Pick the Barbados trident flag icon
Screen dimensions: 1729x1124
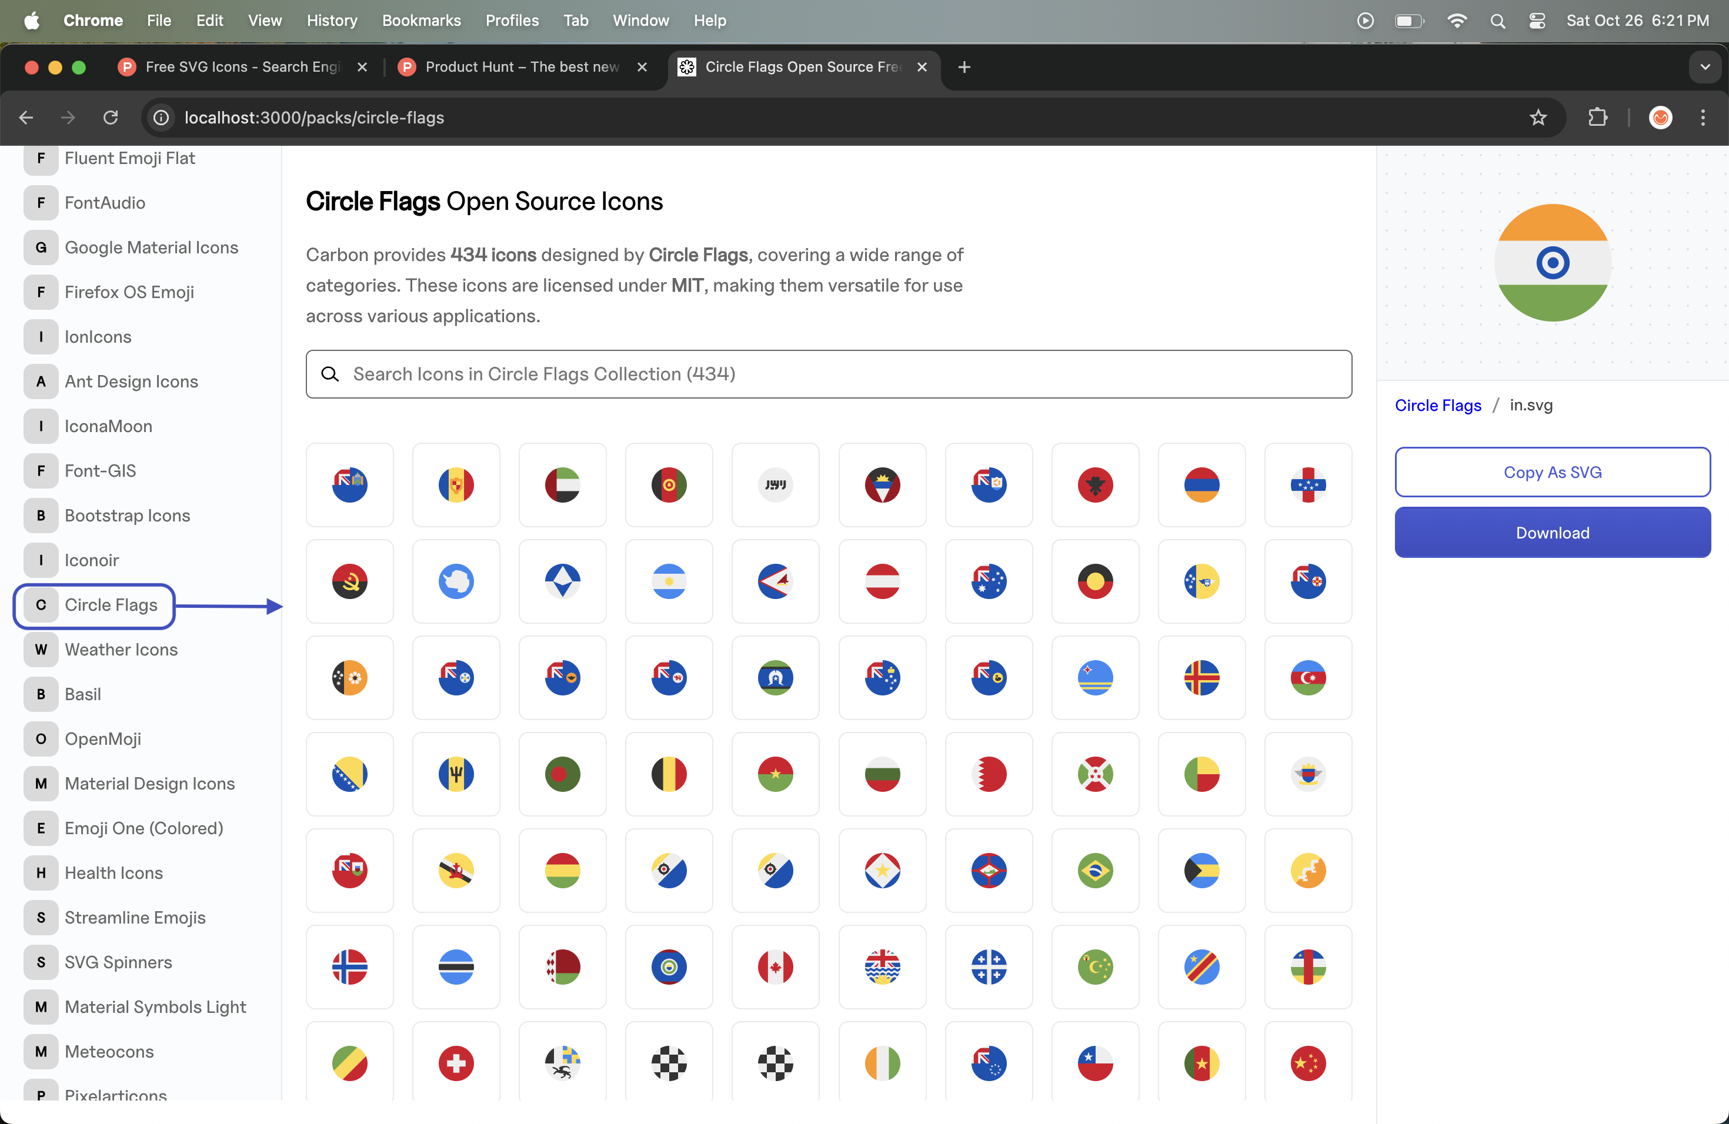pos(456,774)
